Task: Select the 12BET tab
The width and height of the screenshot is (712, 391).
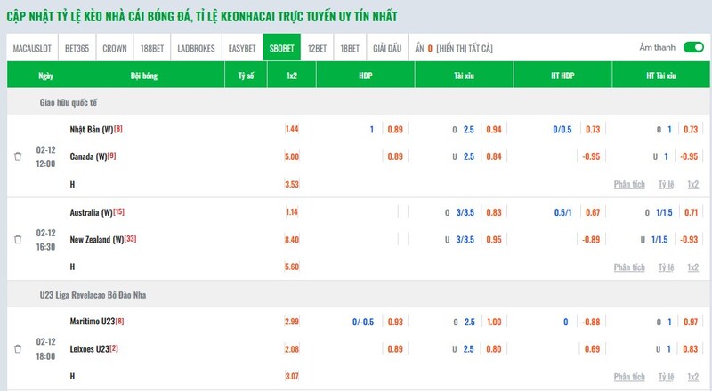Action: pyautogui.click(x=317, y=48)
